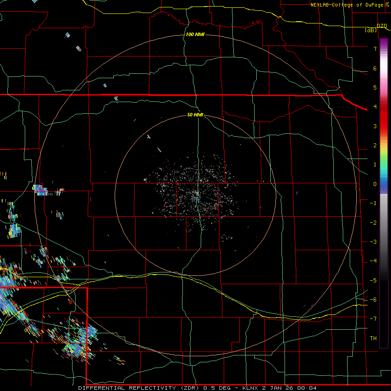Click the scale value -6 label
Viewport: 391px width, 391px height.
[x=373, y=300]
